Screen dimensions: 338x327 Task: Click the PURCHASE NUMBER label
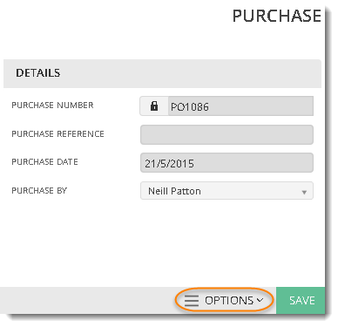pyautogui.click(x=52, y=105)
